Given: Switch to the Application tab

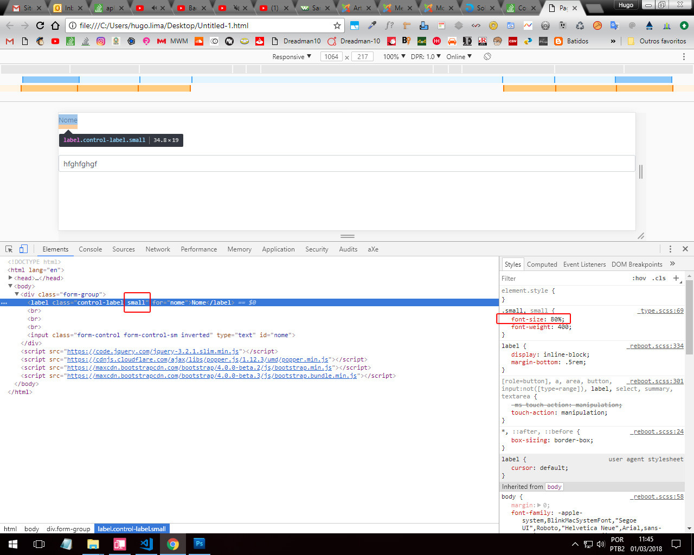Looking at the screenshot, I should (x=278, y=249).
